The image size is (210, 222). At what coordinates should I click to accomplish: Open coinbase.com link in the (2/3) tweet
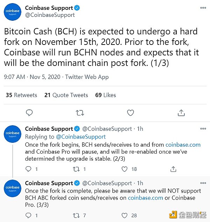(x=183, y=144)
